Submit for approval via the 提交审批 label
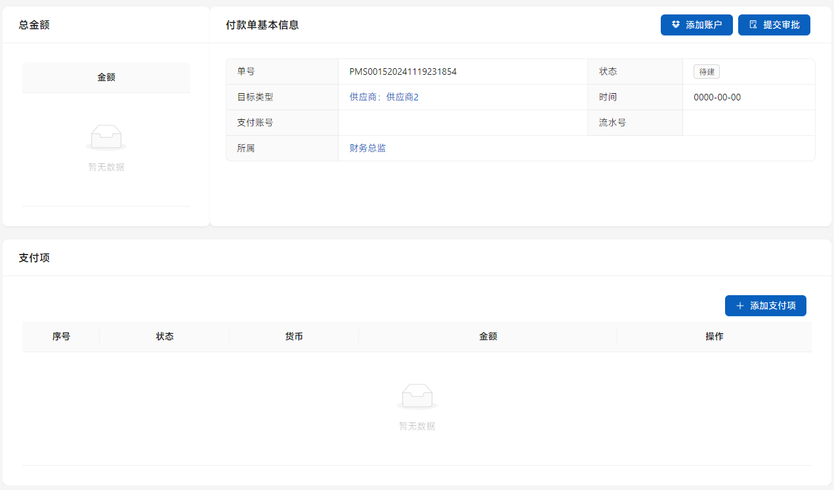The height and width of the screenshot is (490, 834). (781, 25)
